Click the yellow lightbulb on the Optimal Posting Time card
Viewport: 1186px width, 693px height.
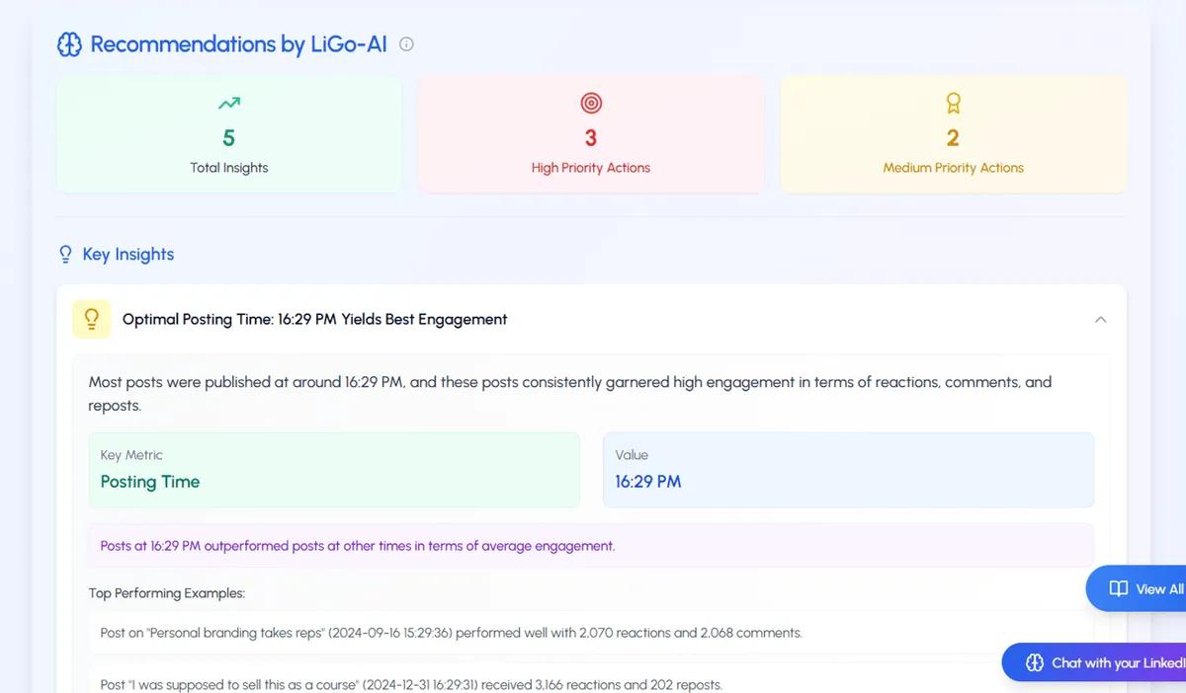pyautogui.click(x=91, y=319)
